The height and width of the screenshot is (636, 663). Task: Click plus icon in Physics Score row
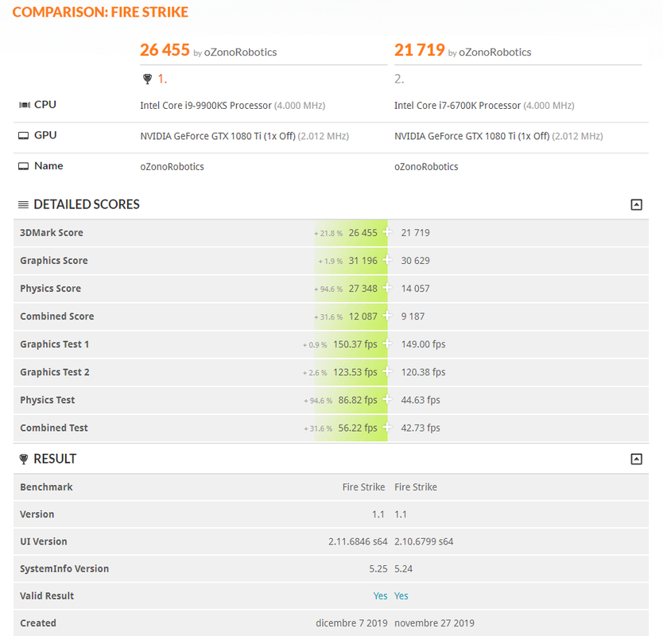tap(387, 288)
